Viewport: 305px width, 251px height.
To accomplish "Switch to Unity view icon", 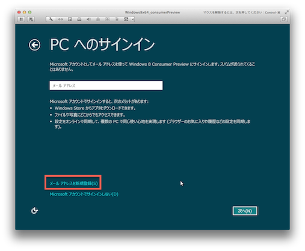I will click(283, 19).
